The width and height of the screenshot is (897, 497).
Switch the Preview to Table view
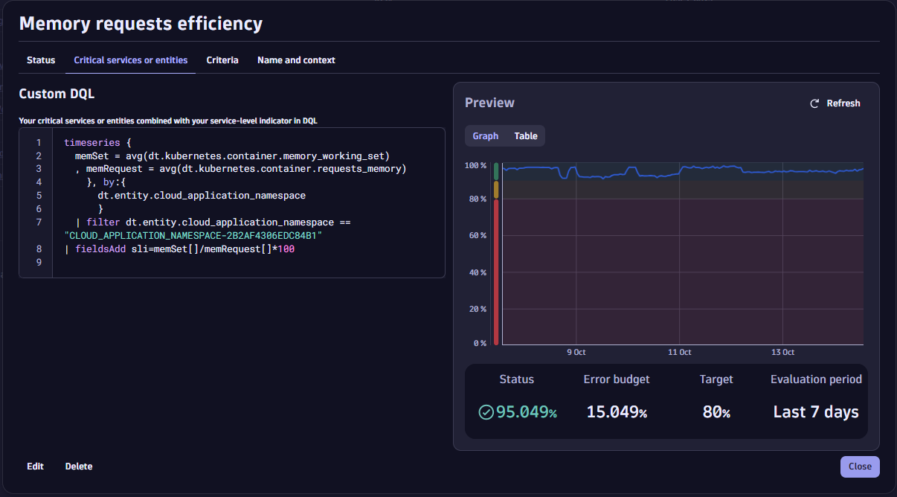525,135
